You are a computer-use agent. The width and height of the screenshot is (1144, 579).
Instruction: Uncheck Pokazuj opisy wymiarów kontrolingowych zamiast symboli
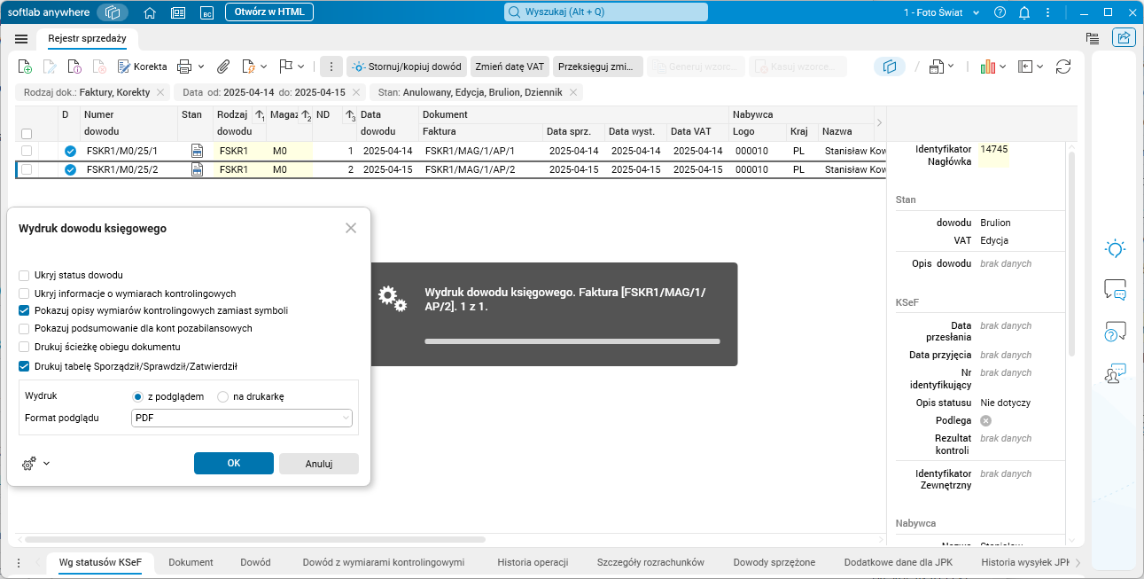(x=25, y=310)
